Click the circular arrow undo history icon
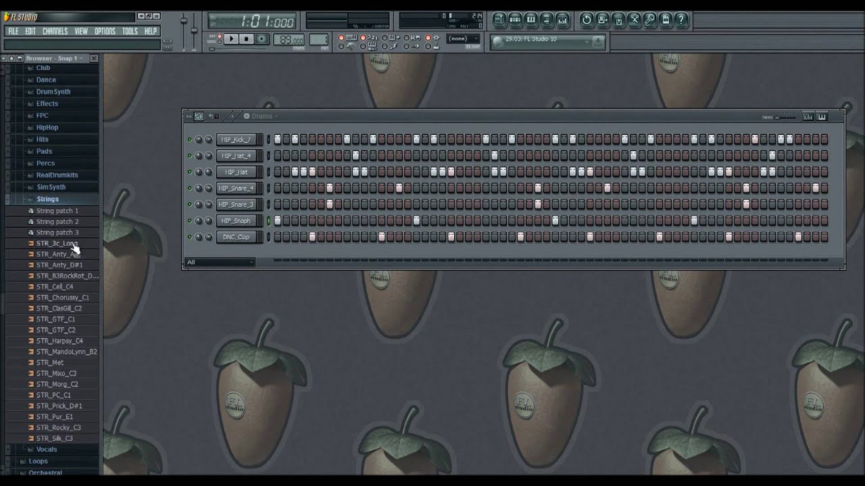This screenshot has width=865, height=486. pos(586,20)
